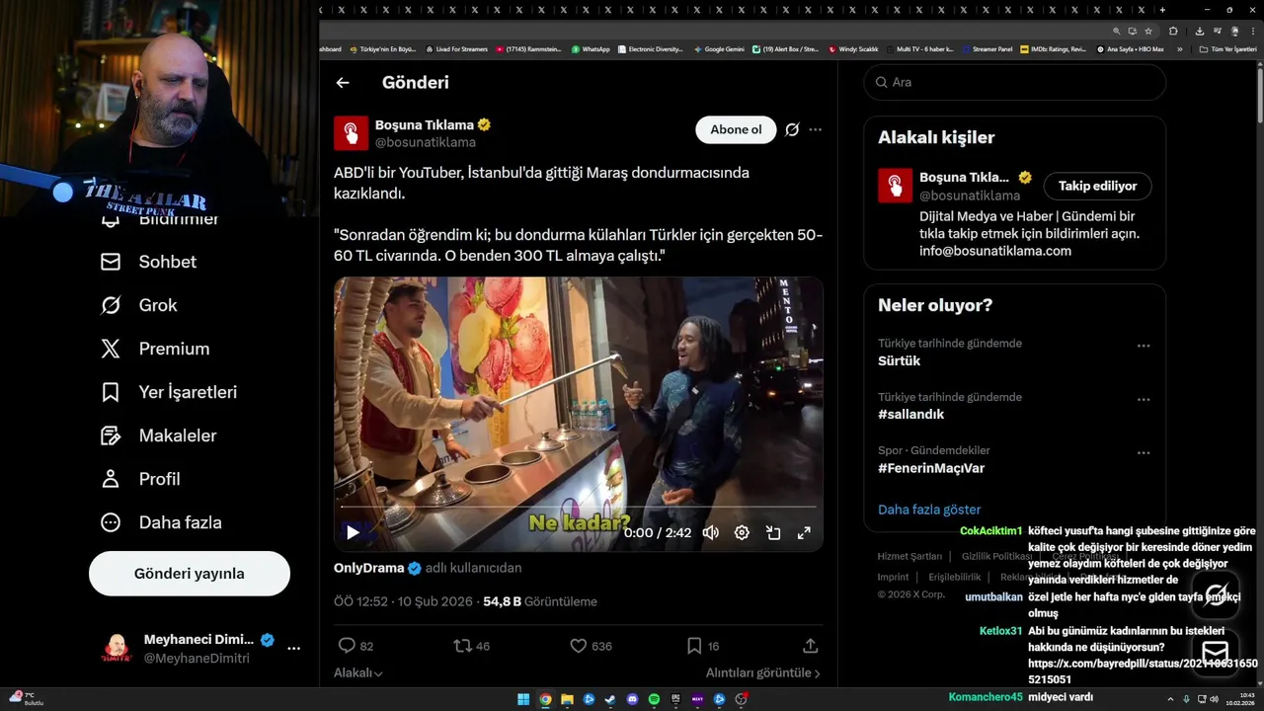Open the Sürtük trending topic
1264x711 pixels.
point(899,360)
